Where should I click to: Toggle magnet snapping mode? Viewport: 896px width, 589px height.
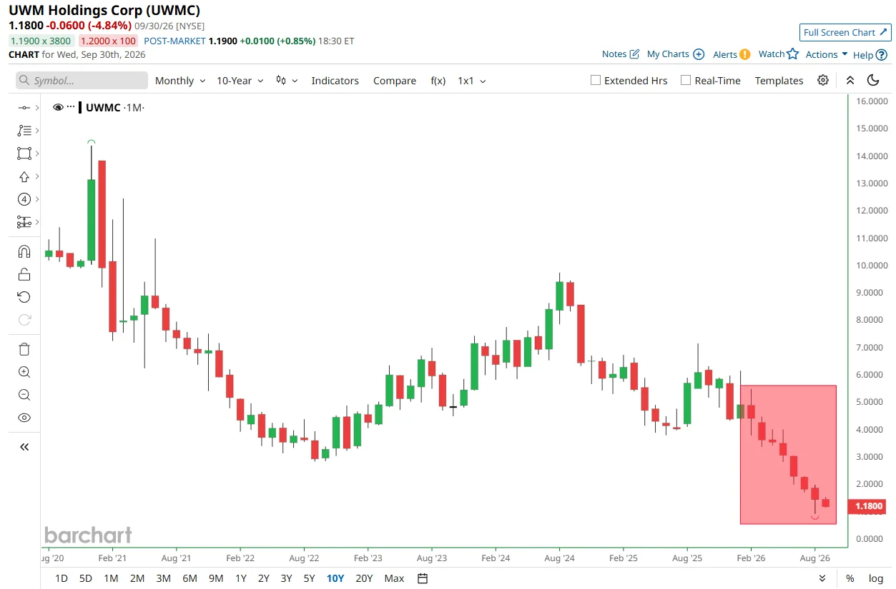pos(24,251)
